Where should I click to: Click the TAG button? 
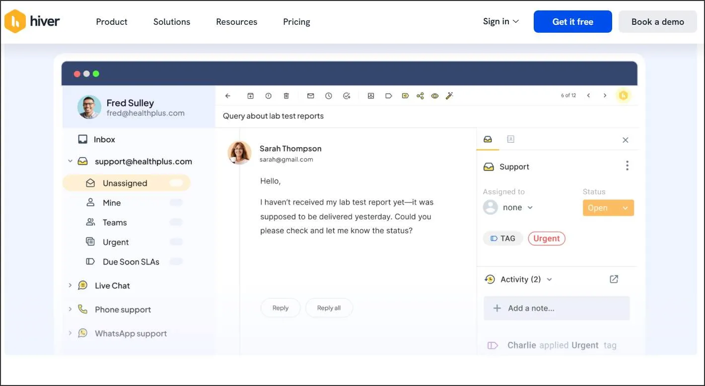[x=503, y=238]
